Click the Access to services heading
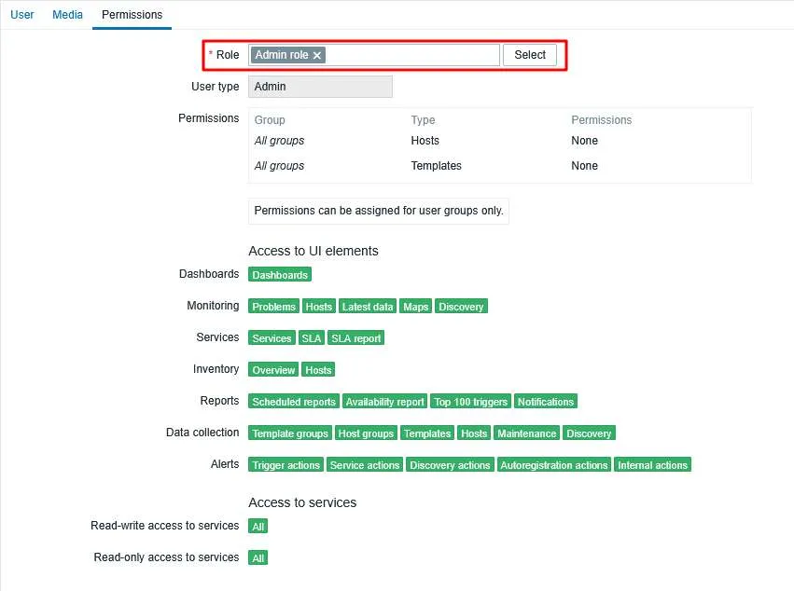The height and width of the screenshot is (591, 794). pyautogui.click(x=302, y=502)
